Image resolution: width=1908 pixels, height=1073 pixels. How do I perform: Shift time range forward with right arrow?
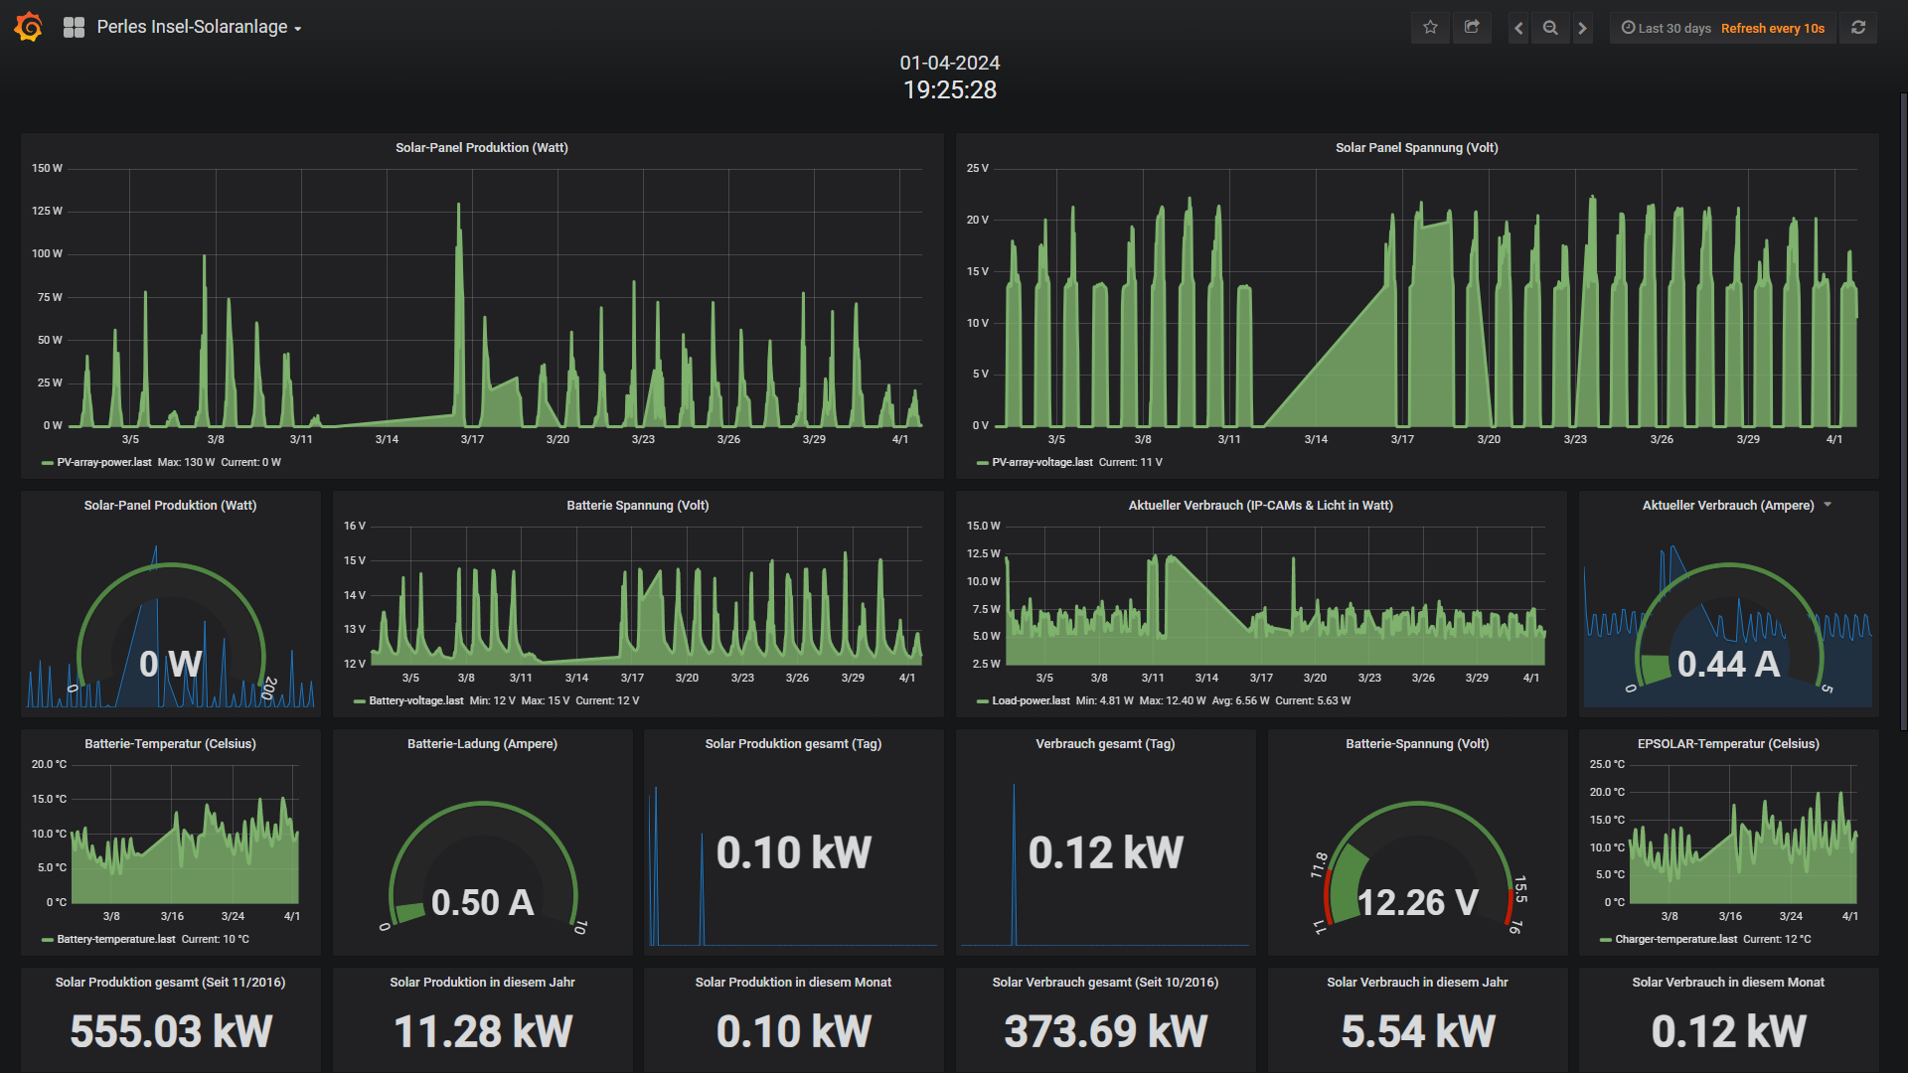coord(1583,28)
